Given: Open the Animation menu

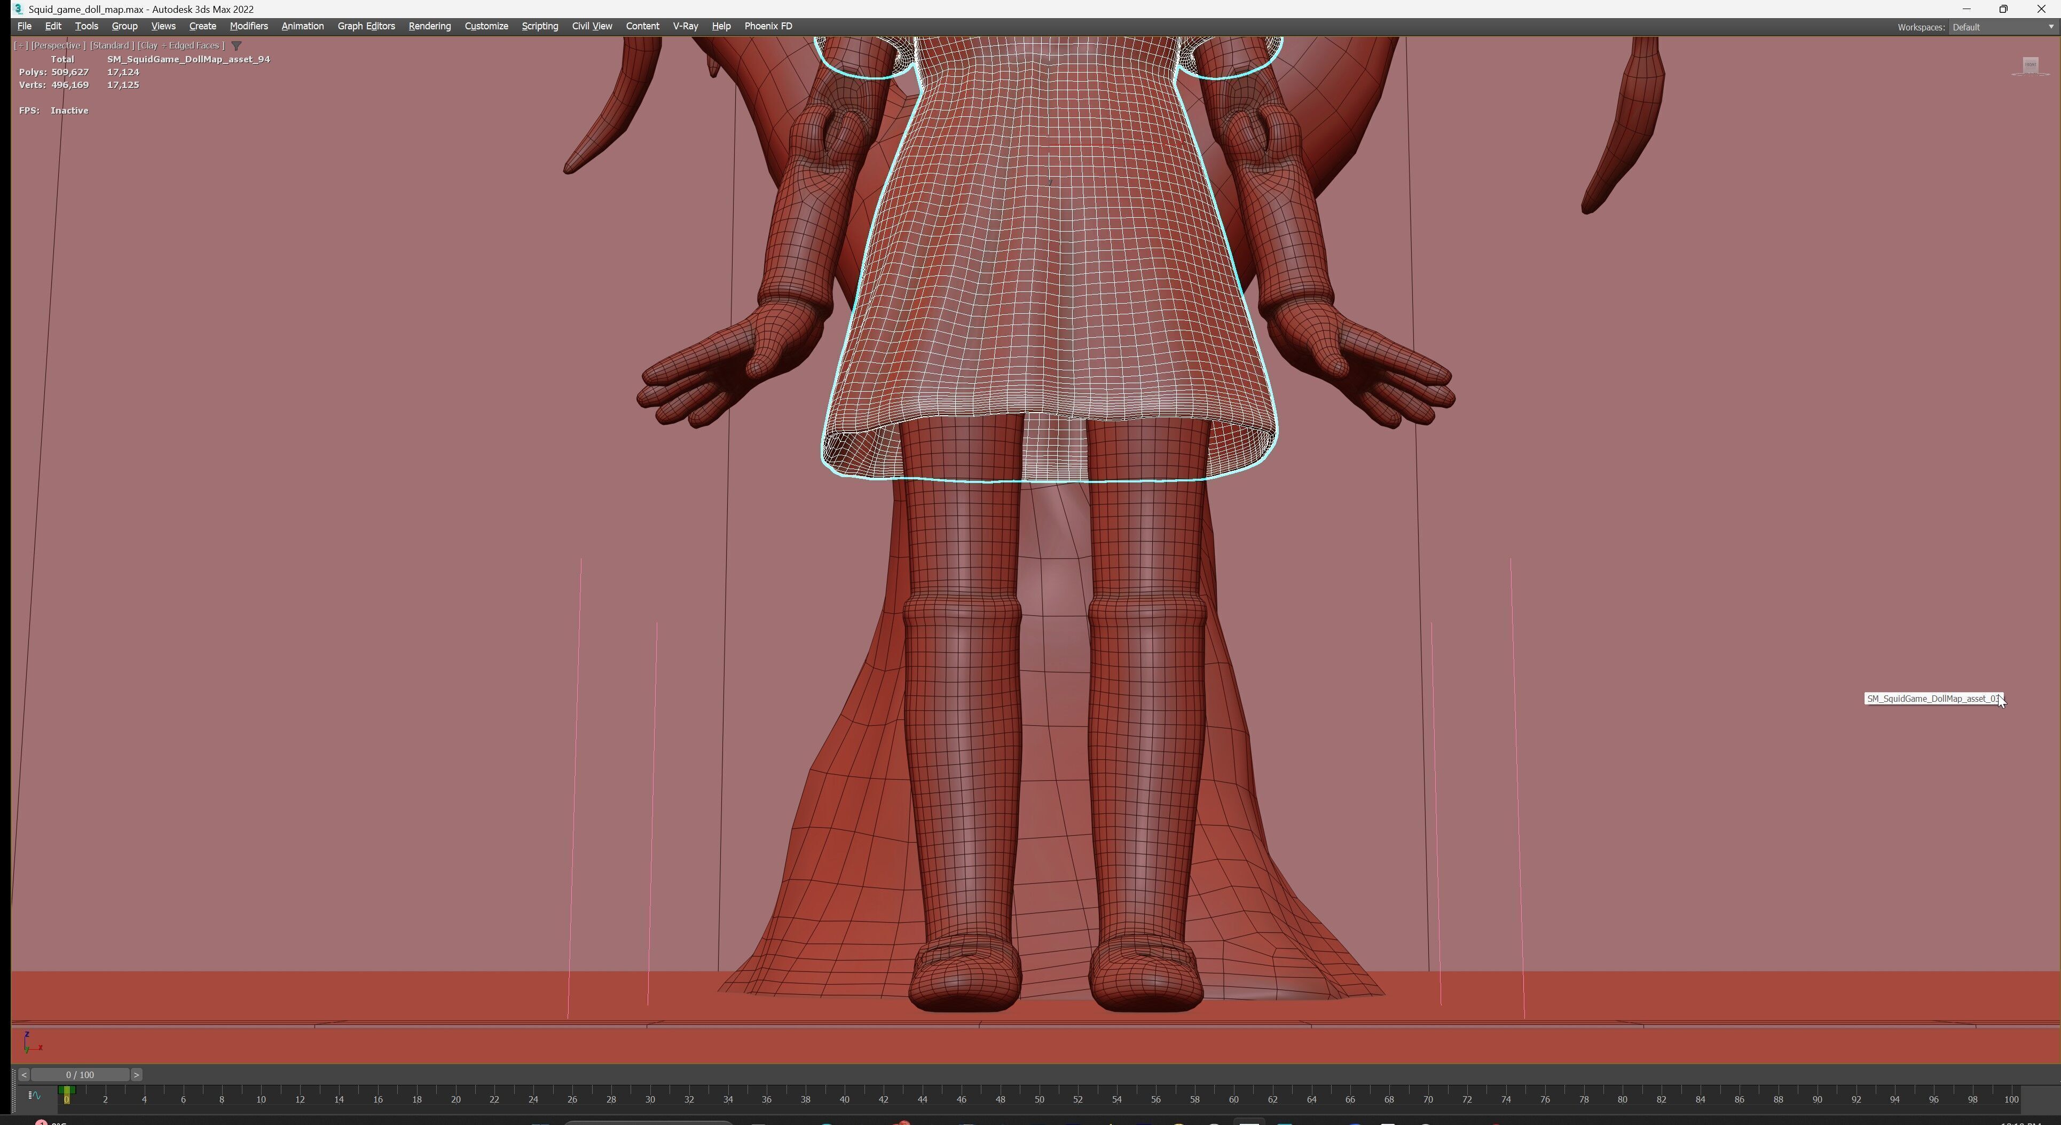Looking at the screenshot, I should [302, 26].
